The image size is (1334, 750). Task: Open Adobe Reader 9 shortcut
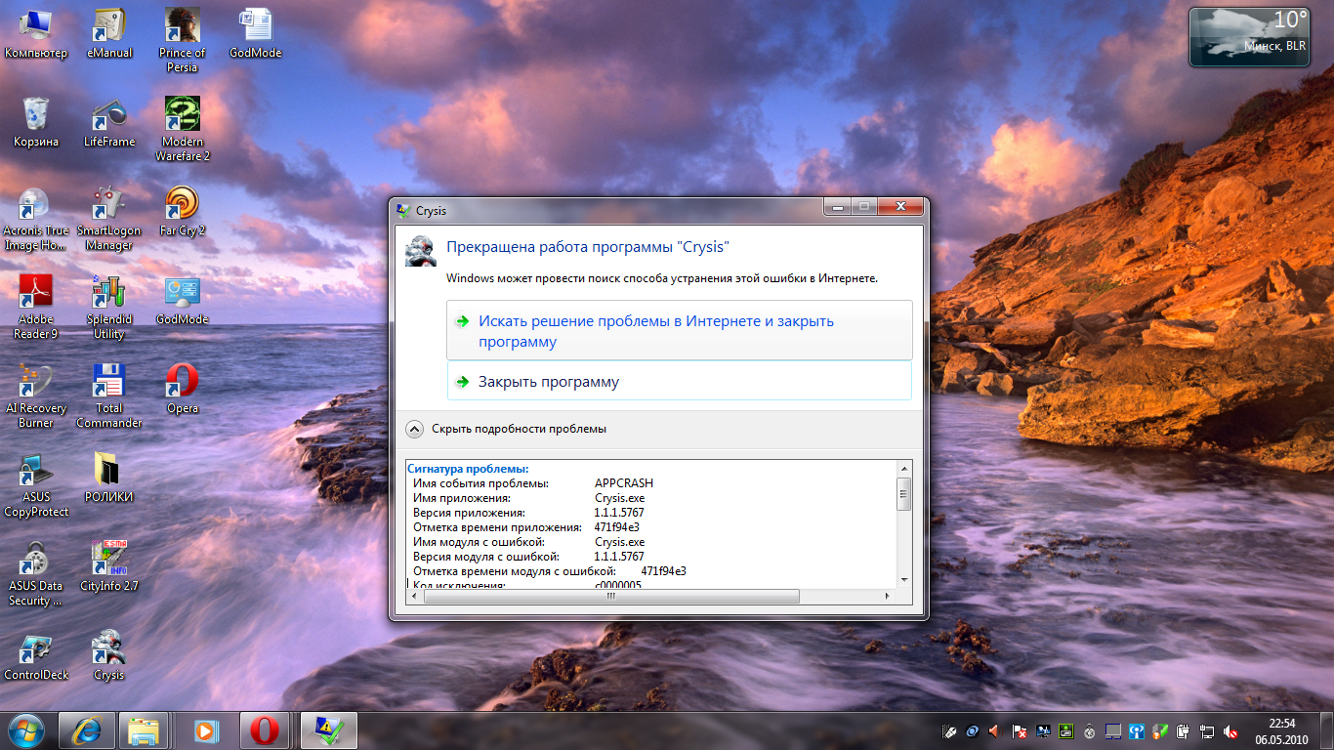pyautogui.click(x=36, y=308)
